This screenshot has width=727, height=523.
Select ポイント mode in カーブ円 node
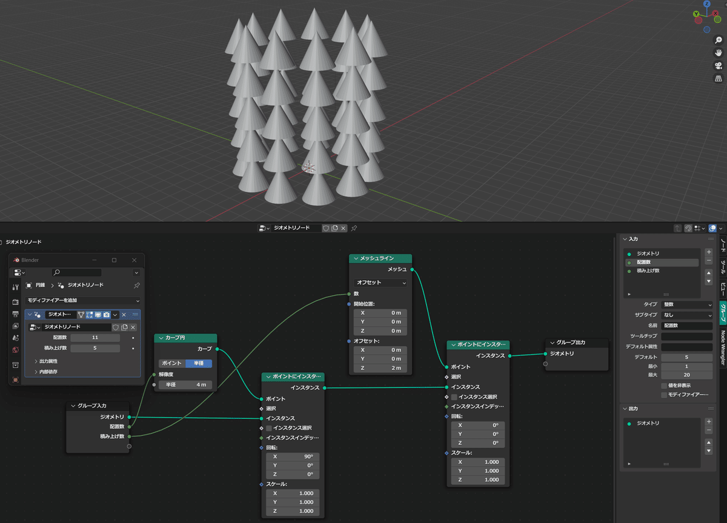[171, 363]
